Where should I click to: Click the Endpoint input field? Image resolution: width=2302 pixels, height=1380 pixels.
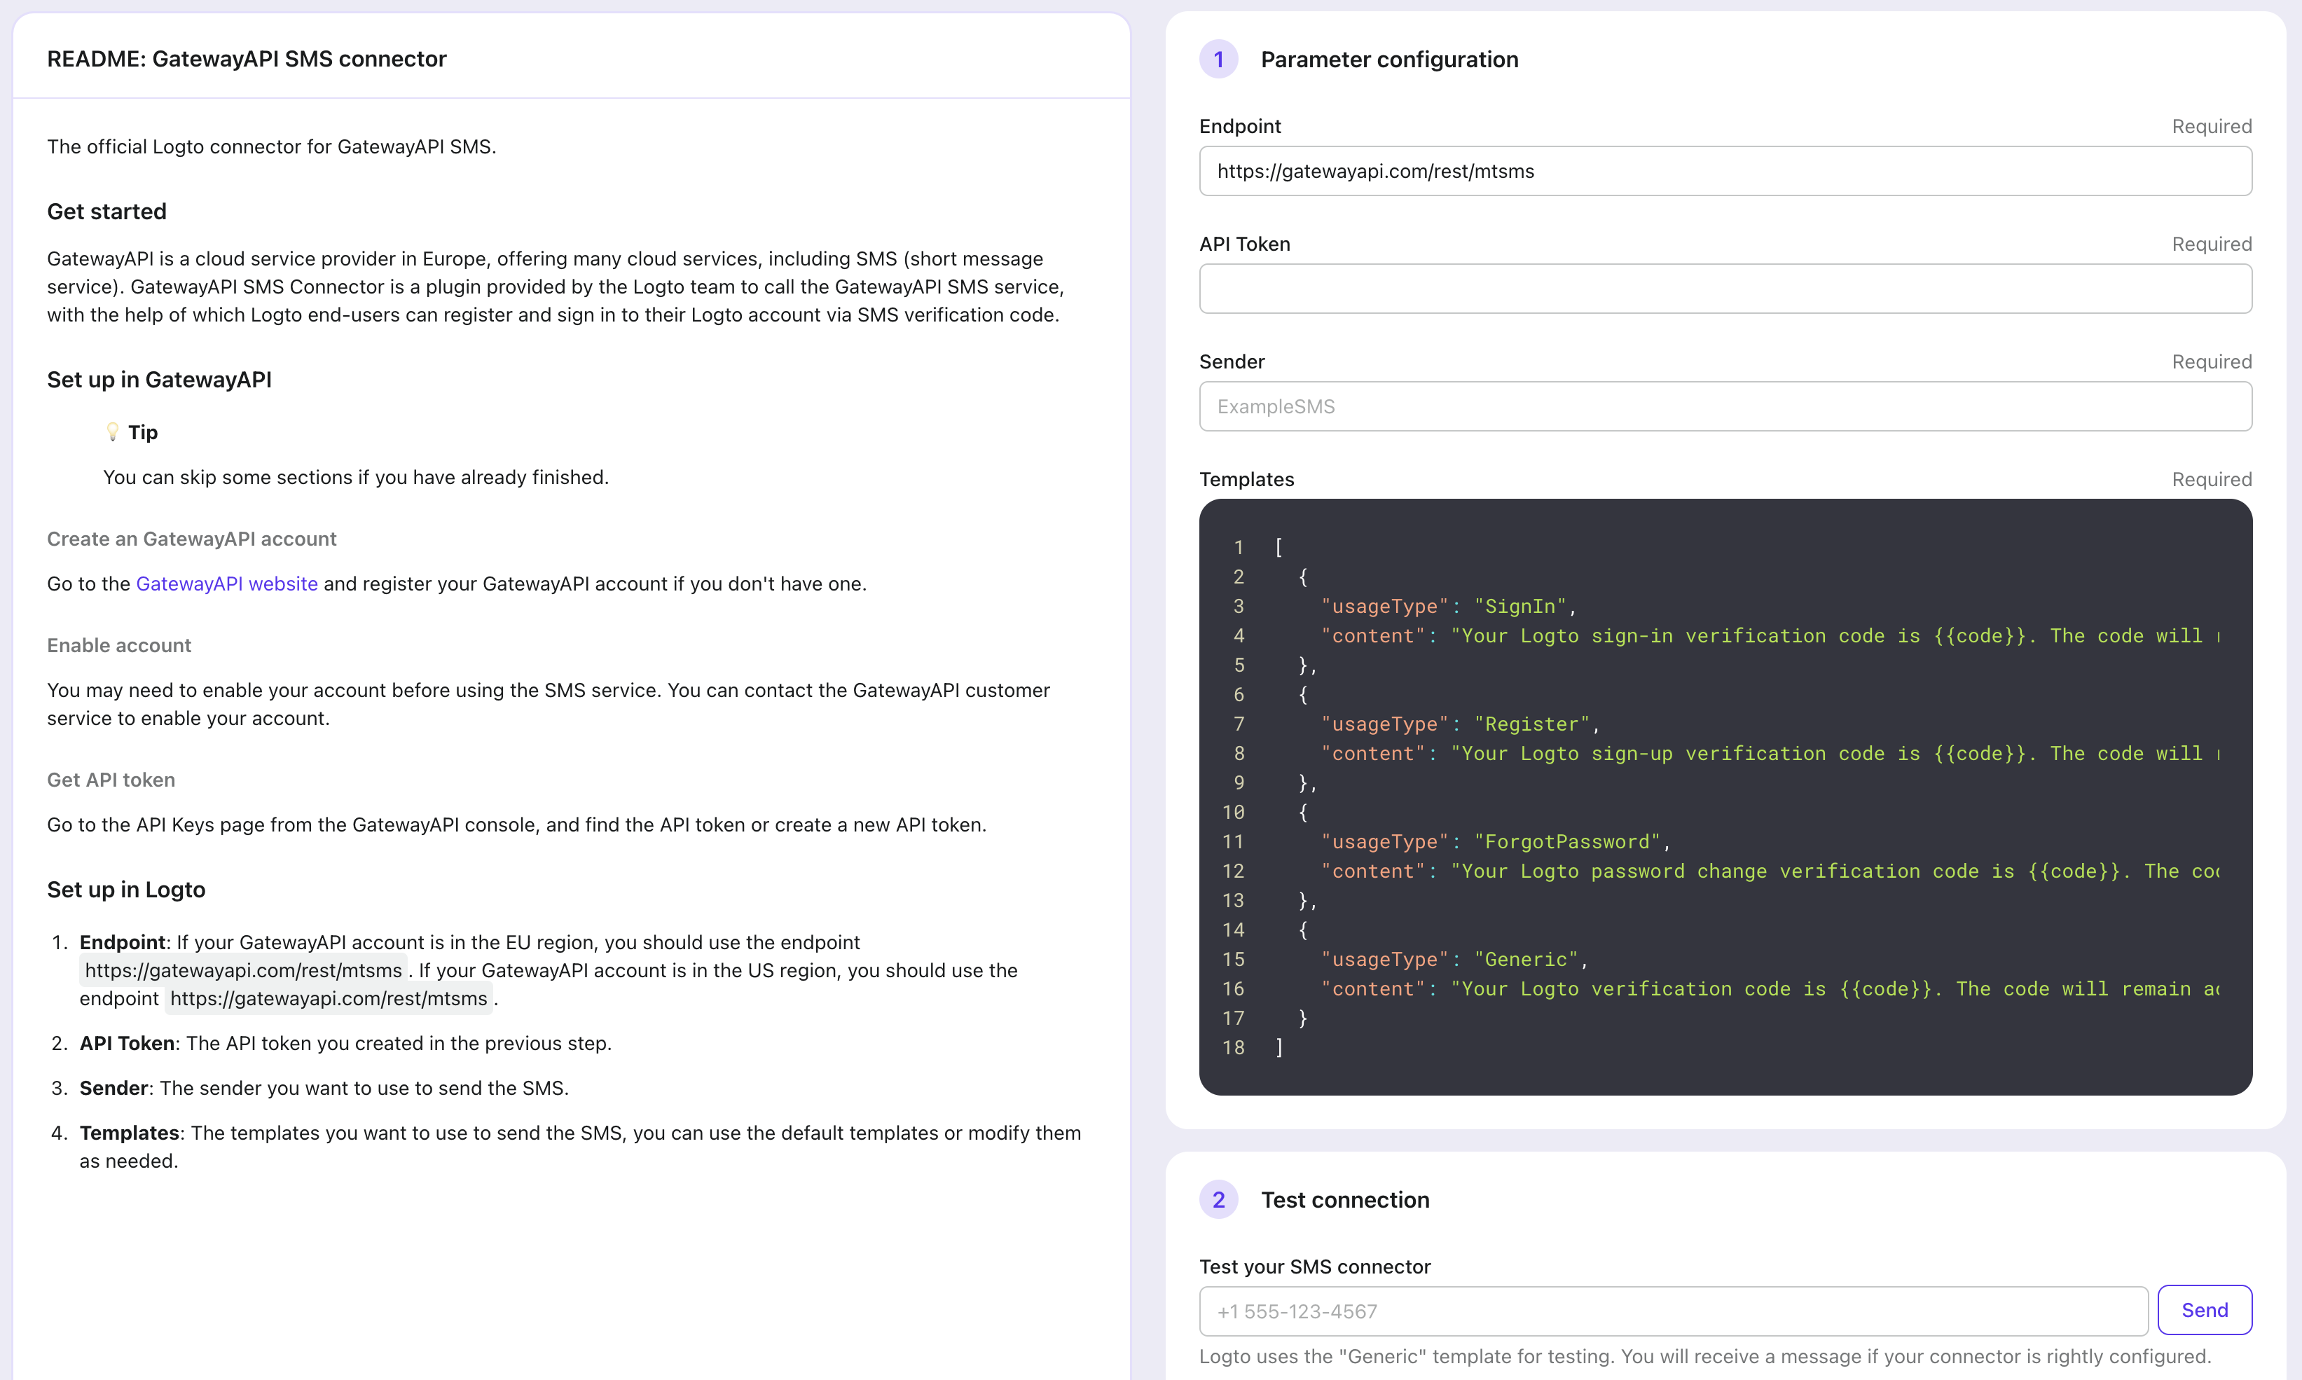tap(1725, 171)
